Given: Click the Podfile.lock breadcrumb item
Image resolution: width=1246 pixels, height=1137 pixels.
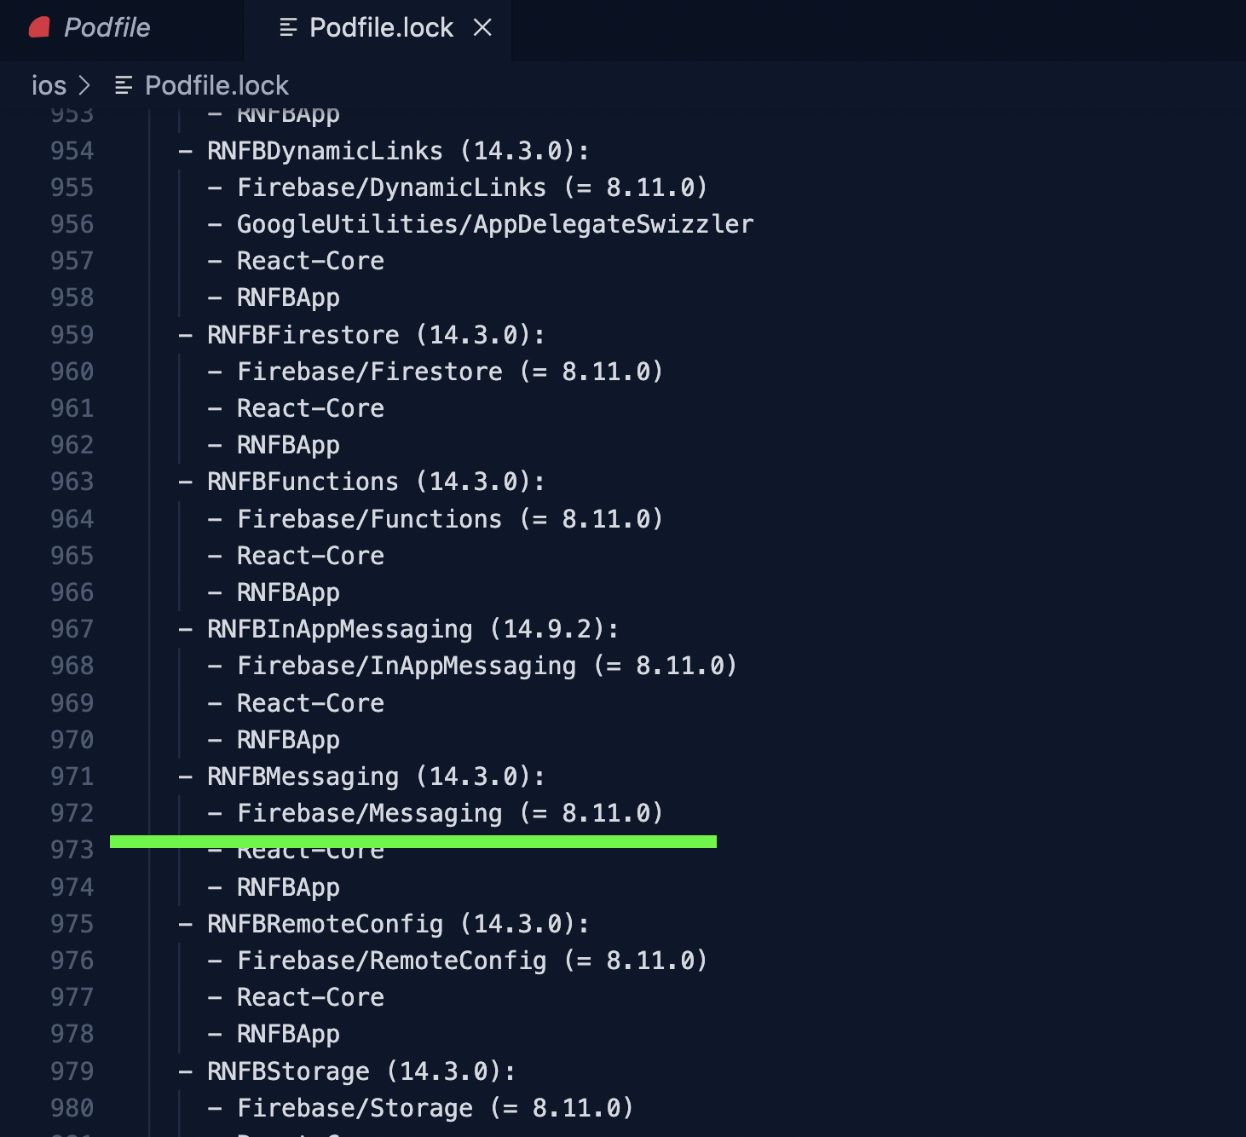Looking at the screenshot, I should coord(216,86).
